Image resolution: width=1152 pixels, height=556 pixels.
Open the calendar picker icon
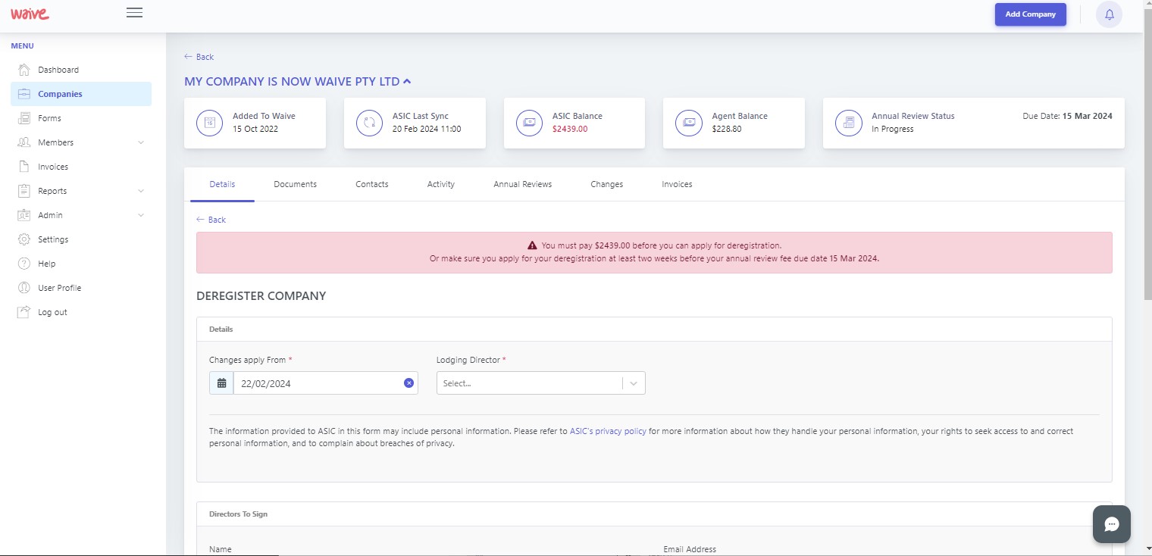(x=221, y=383)
